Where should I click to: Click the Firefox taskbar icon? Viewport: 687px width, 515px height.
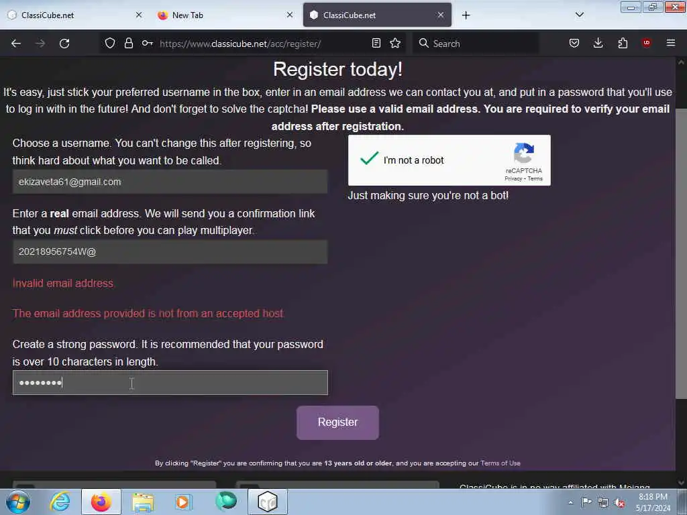coord(101,502)
